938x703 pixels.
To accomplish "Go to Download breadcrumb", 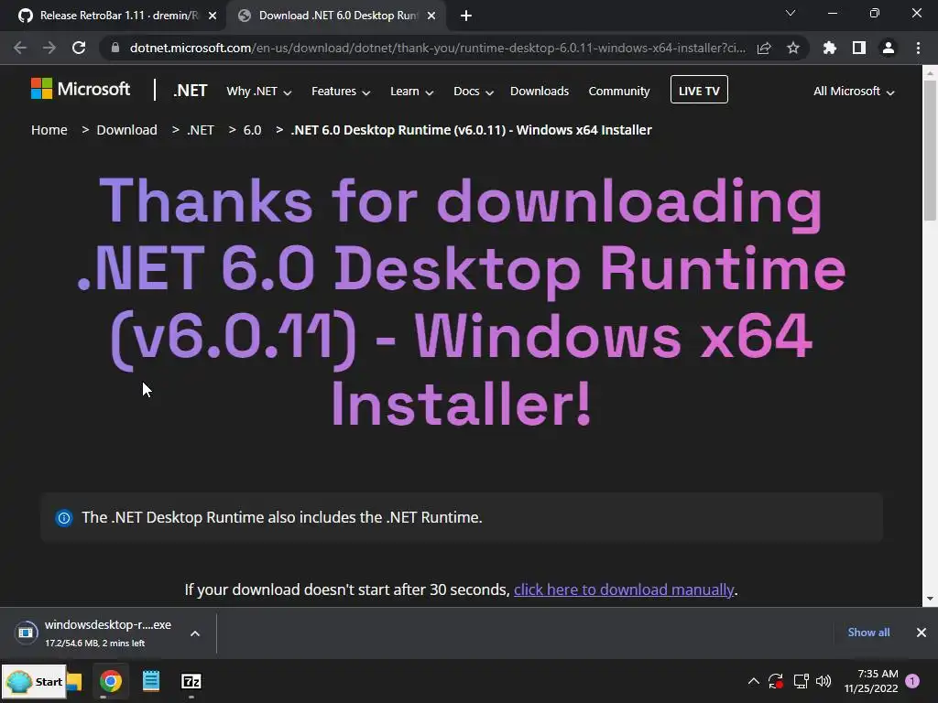I will [126, 130].
